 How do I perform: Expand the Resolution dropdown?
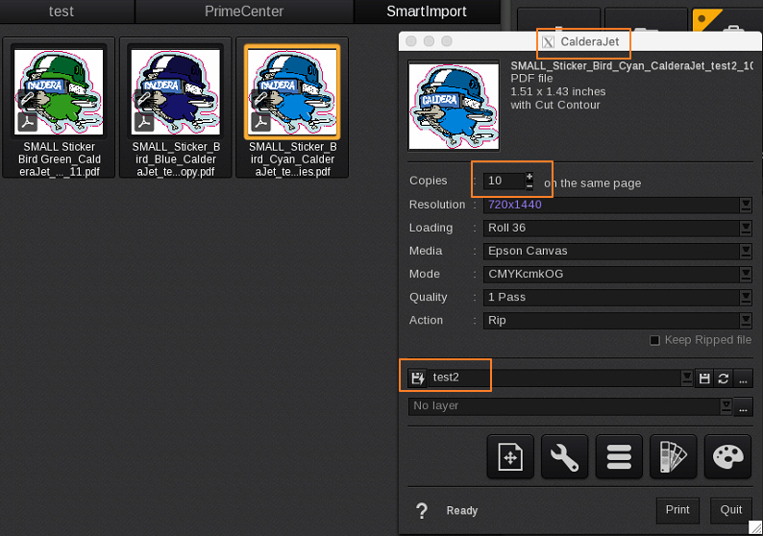745,205
